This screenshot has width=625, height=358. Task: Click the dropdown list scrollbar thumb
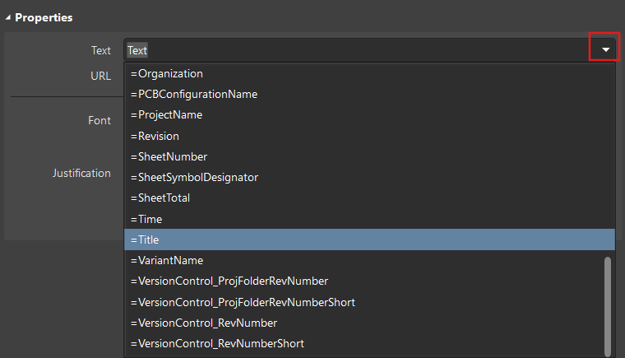[x=608, y=306]
